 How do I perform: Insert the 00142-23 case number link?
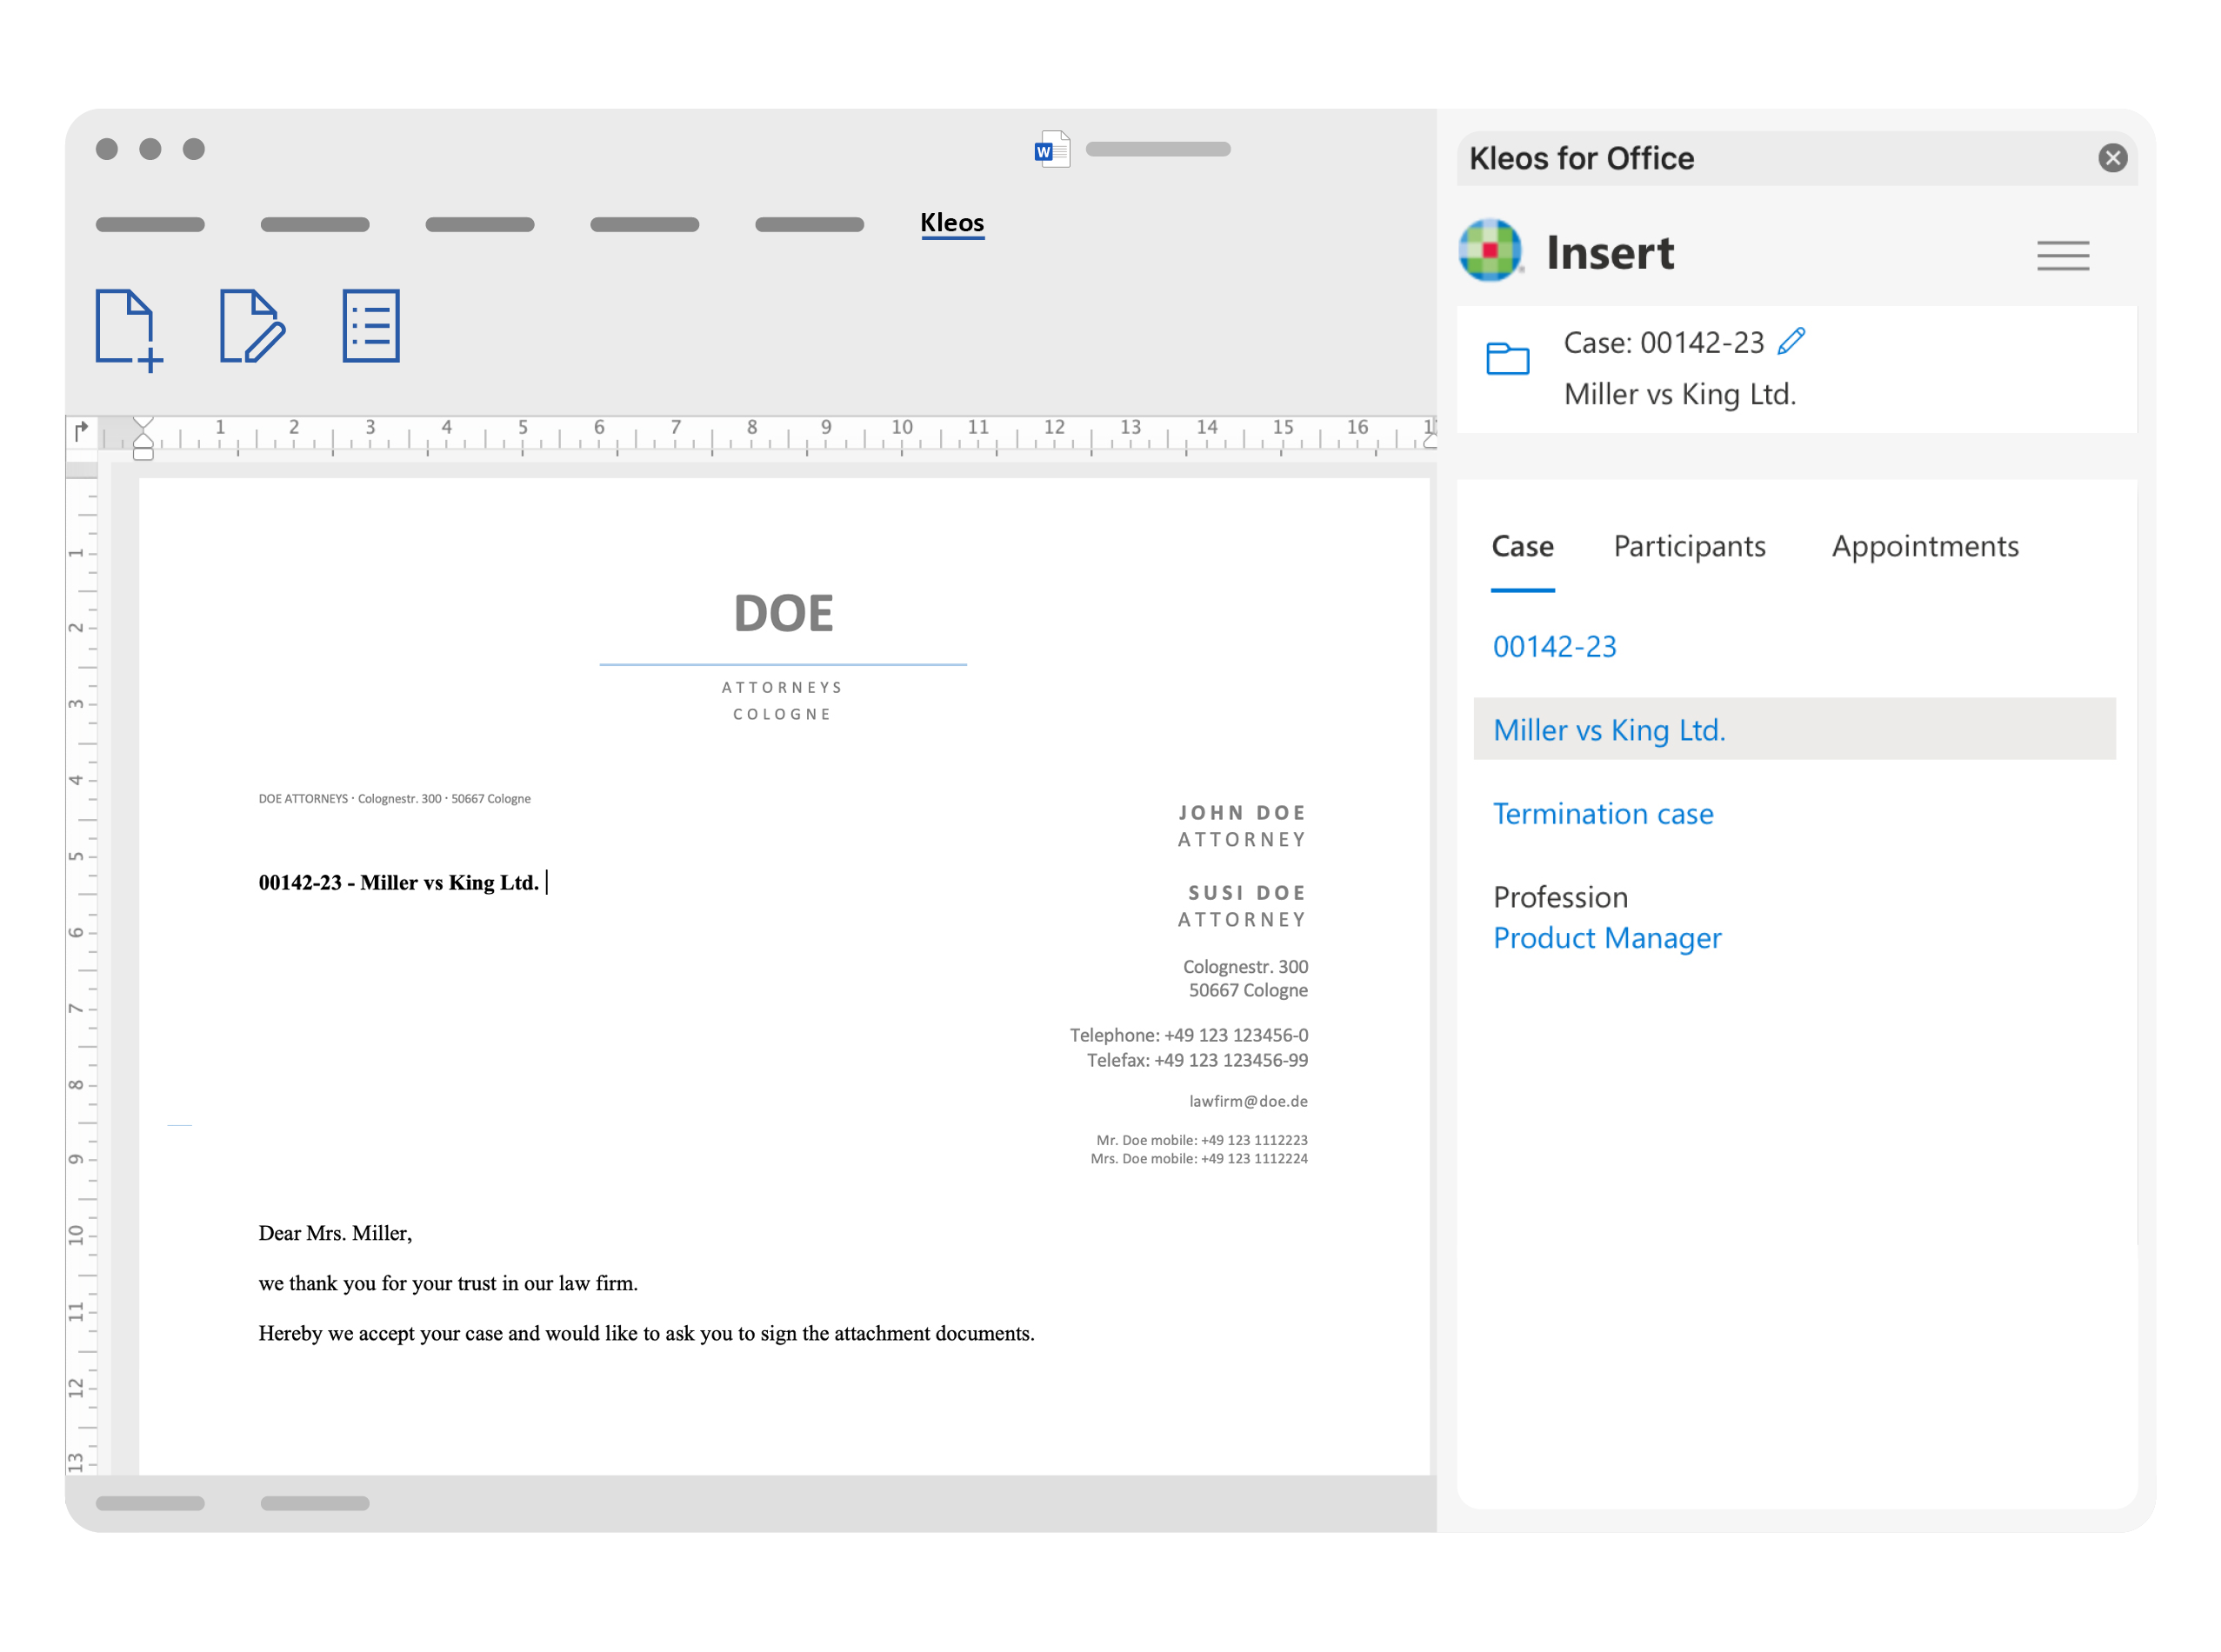tap(1554, 647)
